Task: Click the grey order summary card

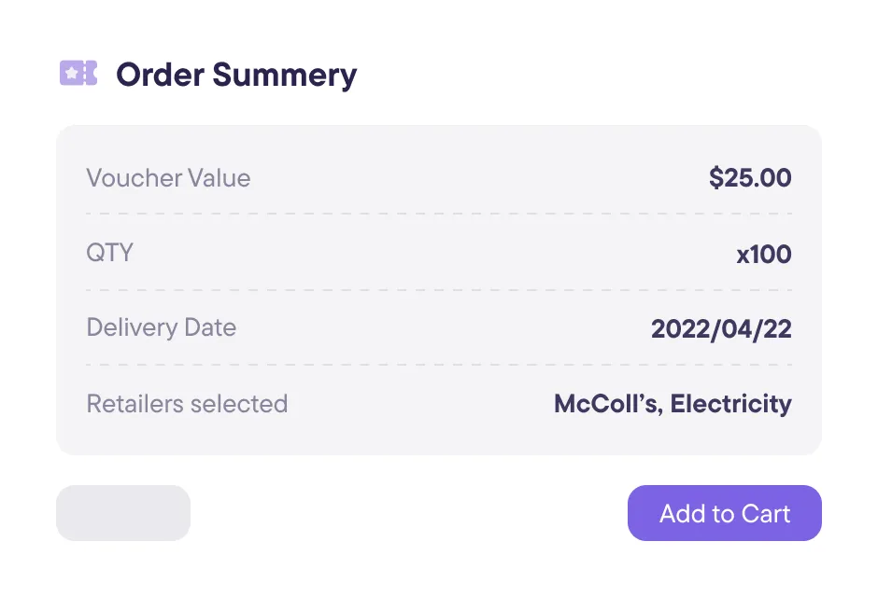Action: (439, 289)
